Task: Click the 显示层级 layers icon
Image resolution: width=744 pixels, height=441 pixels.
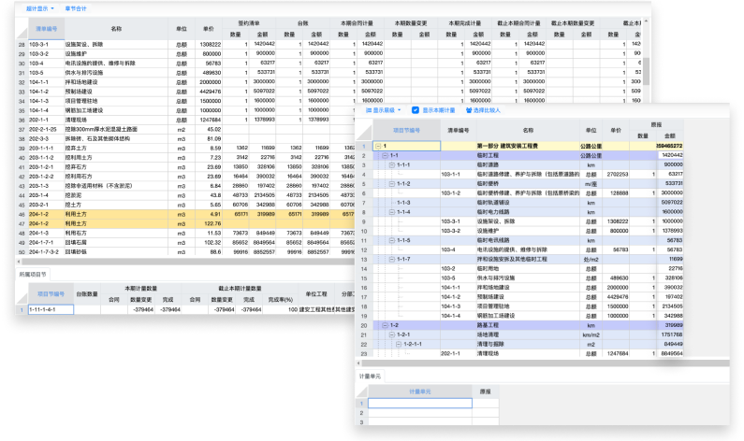Action: pyautogui.click(x=370, y=109)
